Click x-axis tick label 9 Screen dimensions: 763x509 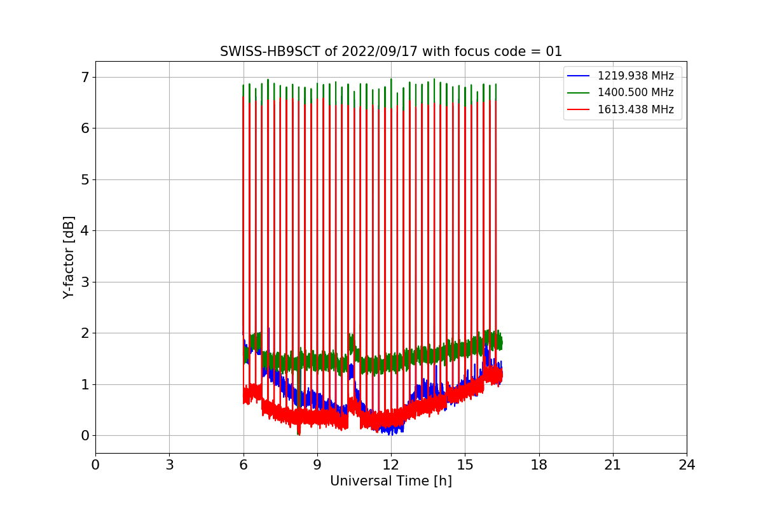[317, 464]
